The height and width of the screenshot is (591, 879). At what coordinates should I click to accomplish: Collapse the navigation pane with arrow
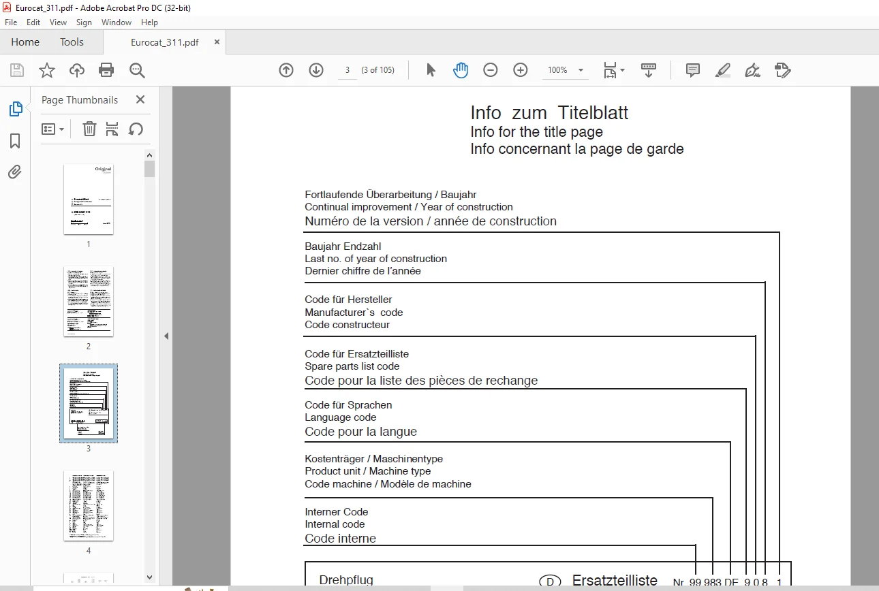pyautogui.click(x=166, y=336)
